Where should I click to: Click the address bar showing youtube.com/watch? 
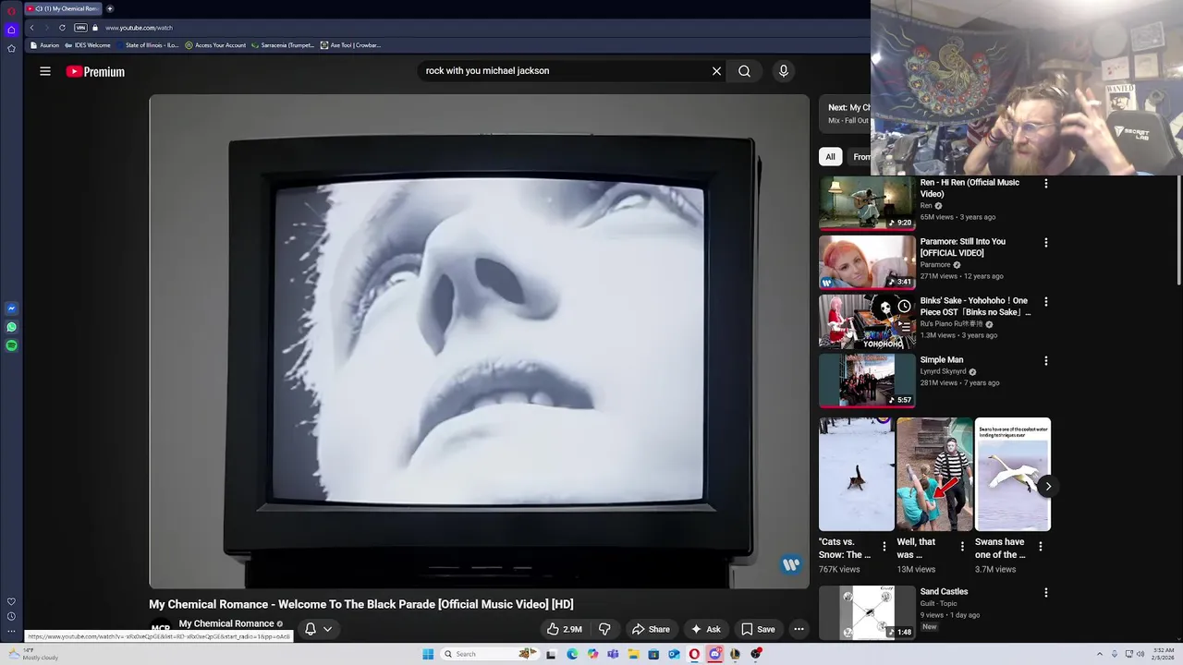[x=139, y=28]
